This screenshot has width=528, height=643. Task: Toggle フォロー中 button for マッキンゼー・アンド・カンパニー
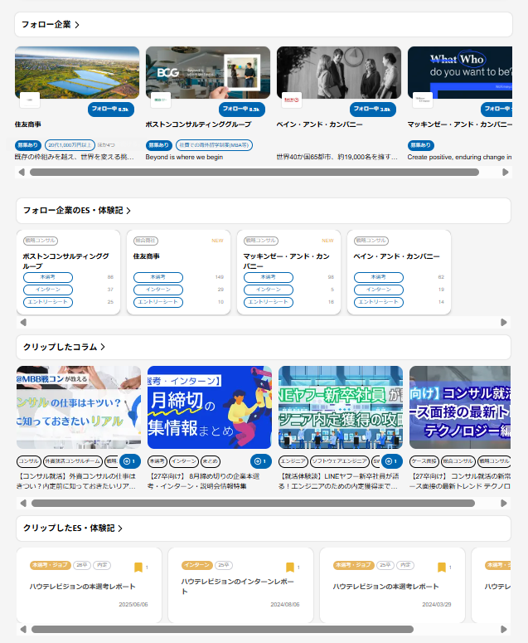pos(497,109)
